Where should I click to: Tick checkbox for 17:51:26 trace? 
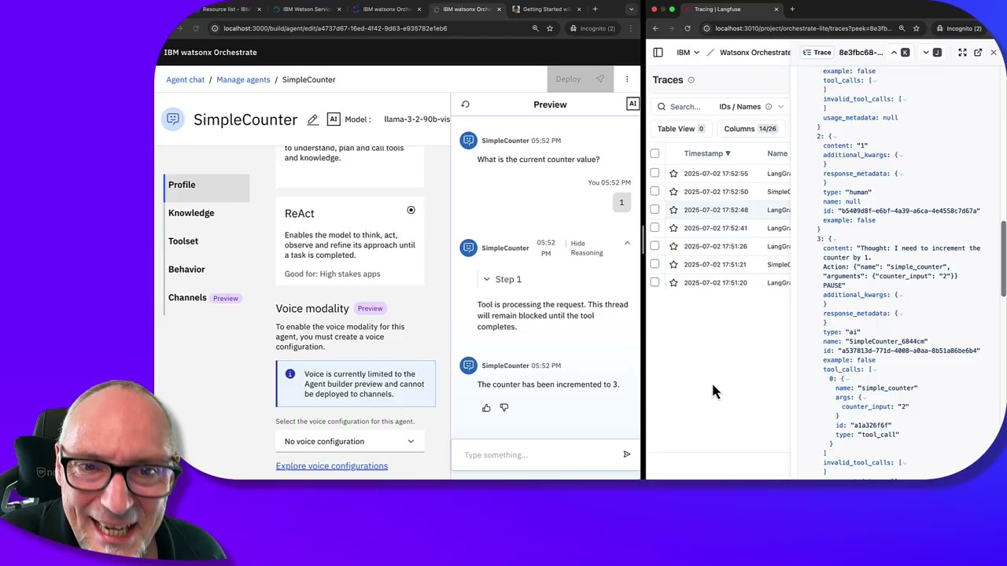click(655, 246)
